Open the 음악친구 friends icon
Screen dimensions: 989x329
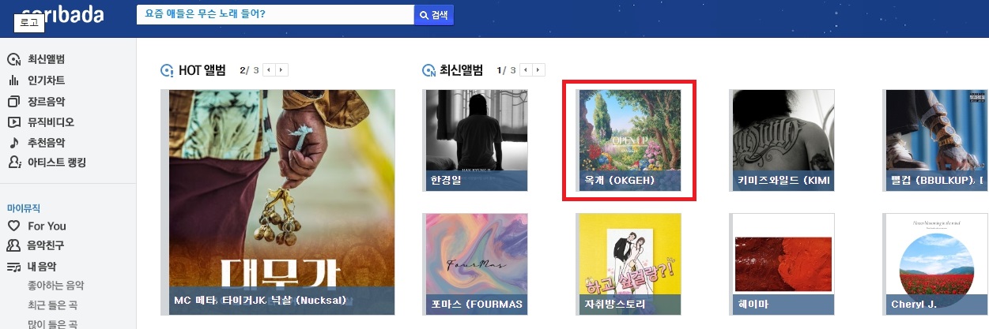[13, 246]
